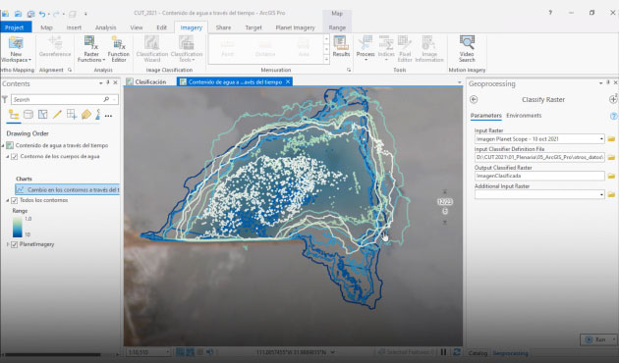619x363 pixels.
Task: Toggle the Todos los contornos layer checkbox
Action: (15, 200)
